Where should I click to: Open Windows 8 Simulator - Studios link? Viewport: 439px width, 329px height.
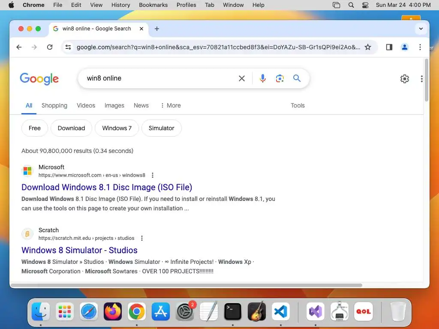[x=79, y=250]
